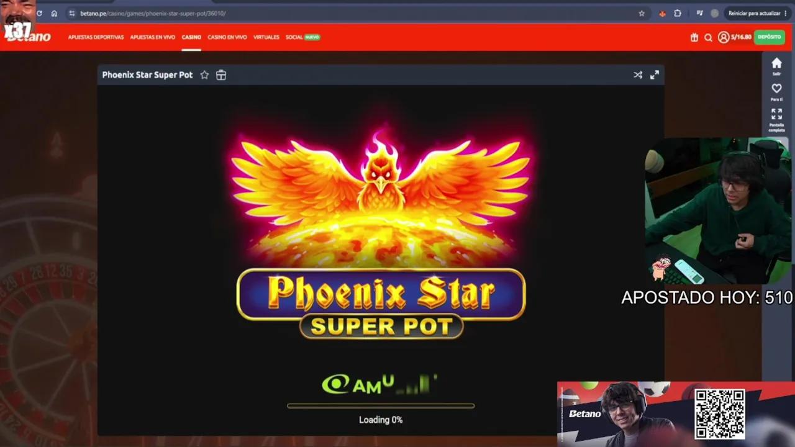Click 'Reiniciar para actualizar' button
795x447 pixels.
pyautogui.click(x=758, y=13)
